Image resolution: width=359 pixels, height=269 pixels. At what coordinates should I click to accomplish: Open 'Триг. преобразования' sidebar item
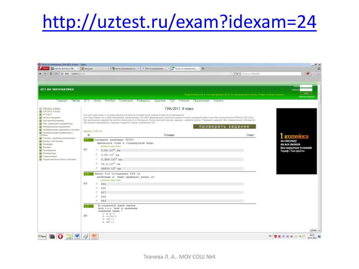53,120
